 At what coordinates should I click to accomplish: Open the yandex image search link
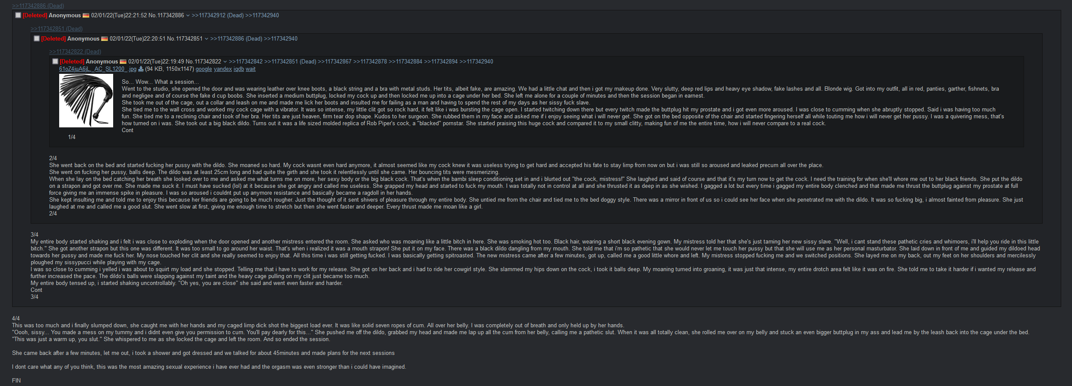point(223,69)
